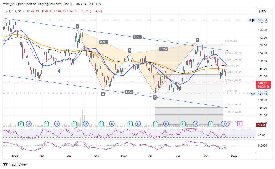
Task: Click the −0.71 (−0.47%) change value
Action: click(91, 11)
